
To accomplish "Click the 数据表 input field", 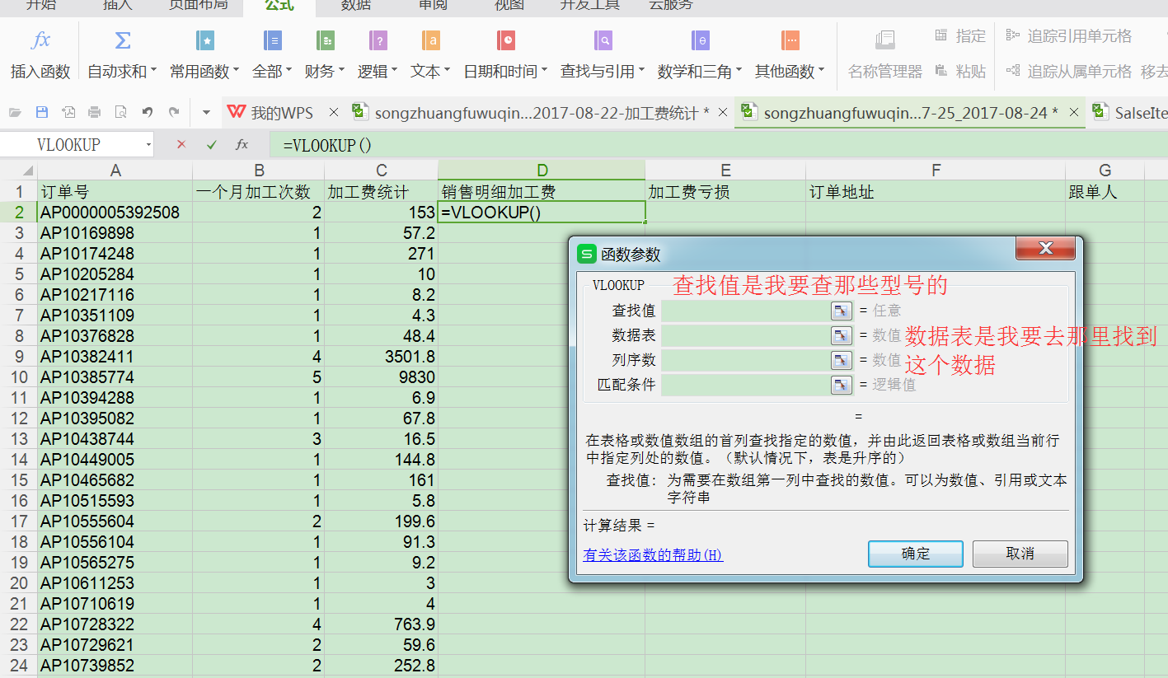I will click(746, 335).
